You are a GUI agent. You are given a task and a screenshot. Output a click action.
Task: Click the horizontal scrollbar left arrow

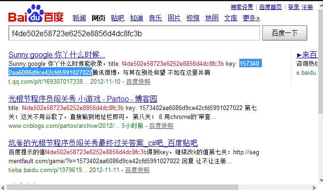3,188
